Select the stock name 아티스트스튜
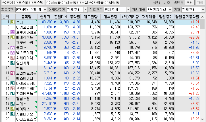Viewport: 206px width, 122px height. tap(26, 119)
